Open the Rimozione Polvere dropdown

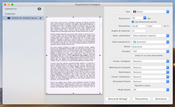(150, 82)
